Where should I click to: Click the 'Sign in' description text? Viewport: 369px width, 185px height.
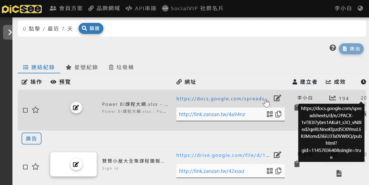coord(110,168)
